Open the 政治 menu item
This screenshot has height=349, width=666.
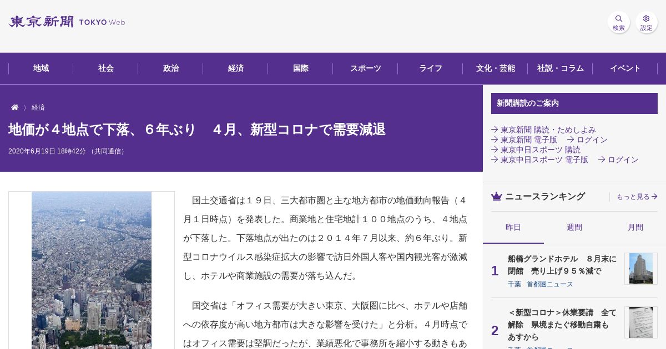(171, 68)
